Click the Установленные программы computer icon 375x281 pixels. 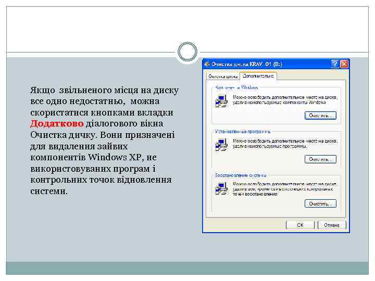[221, 145]
